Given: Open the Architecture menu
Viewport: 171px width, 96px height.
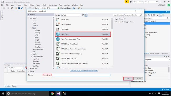Looking at the screenshot, I should click(53, 5).
